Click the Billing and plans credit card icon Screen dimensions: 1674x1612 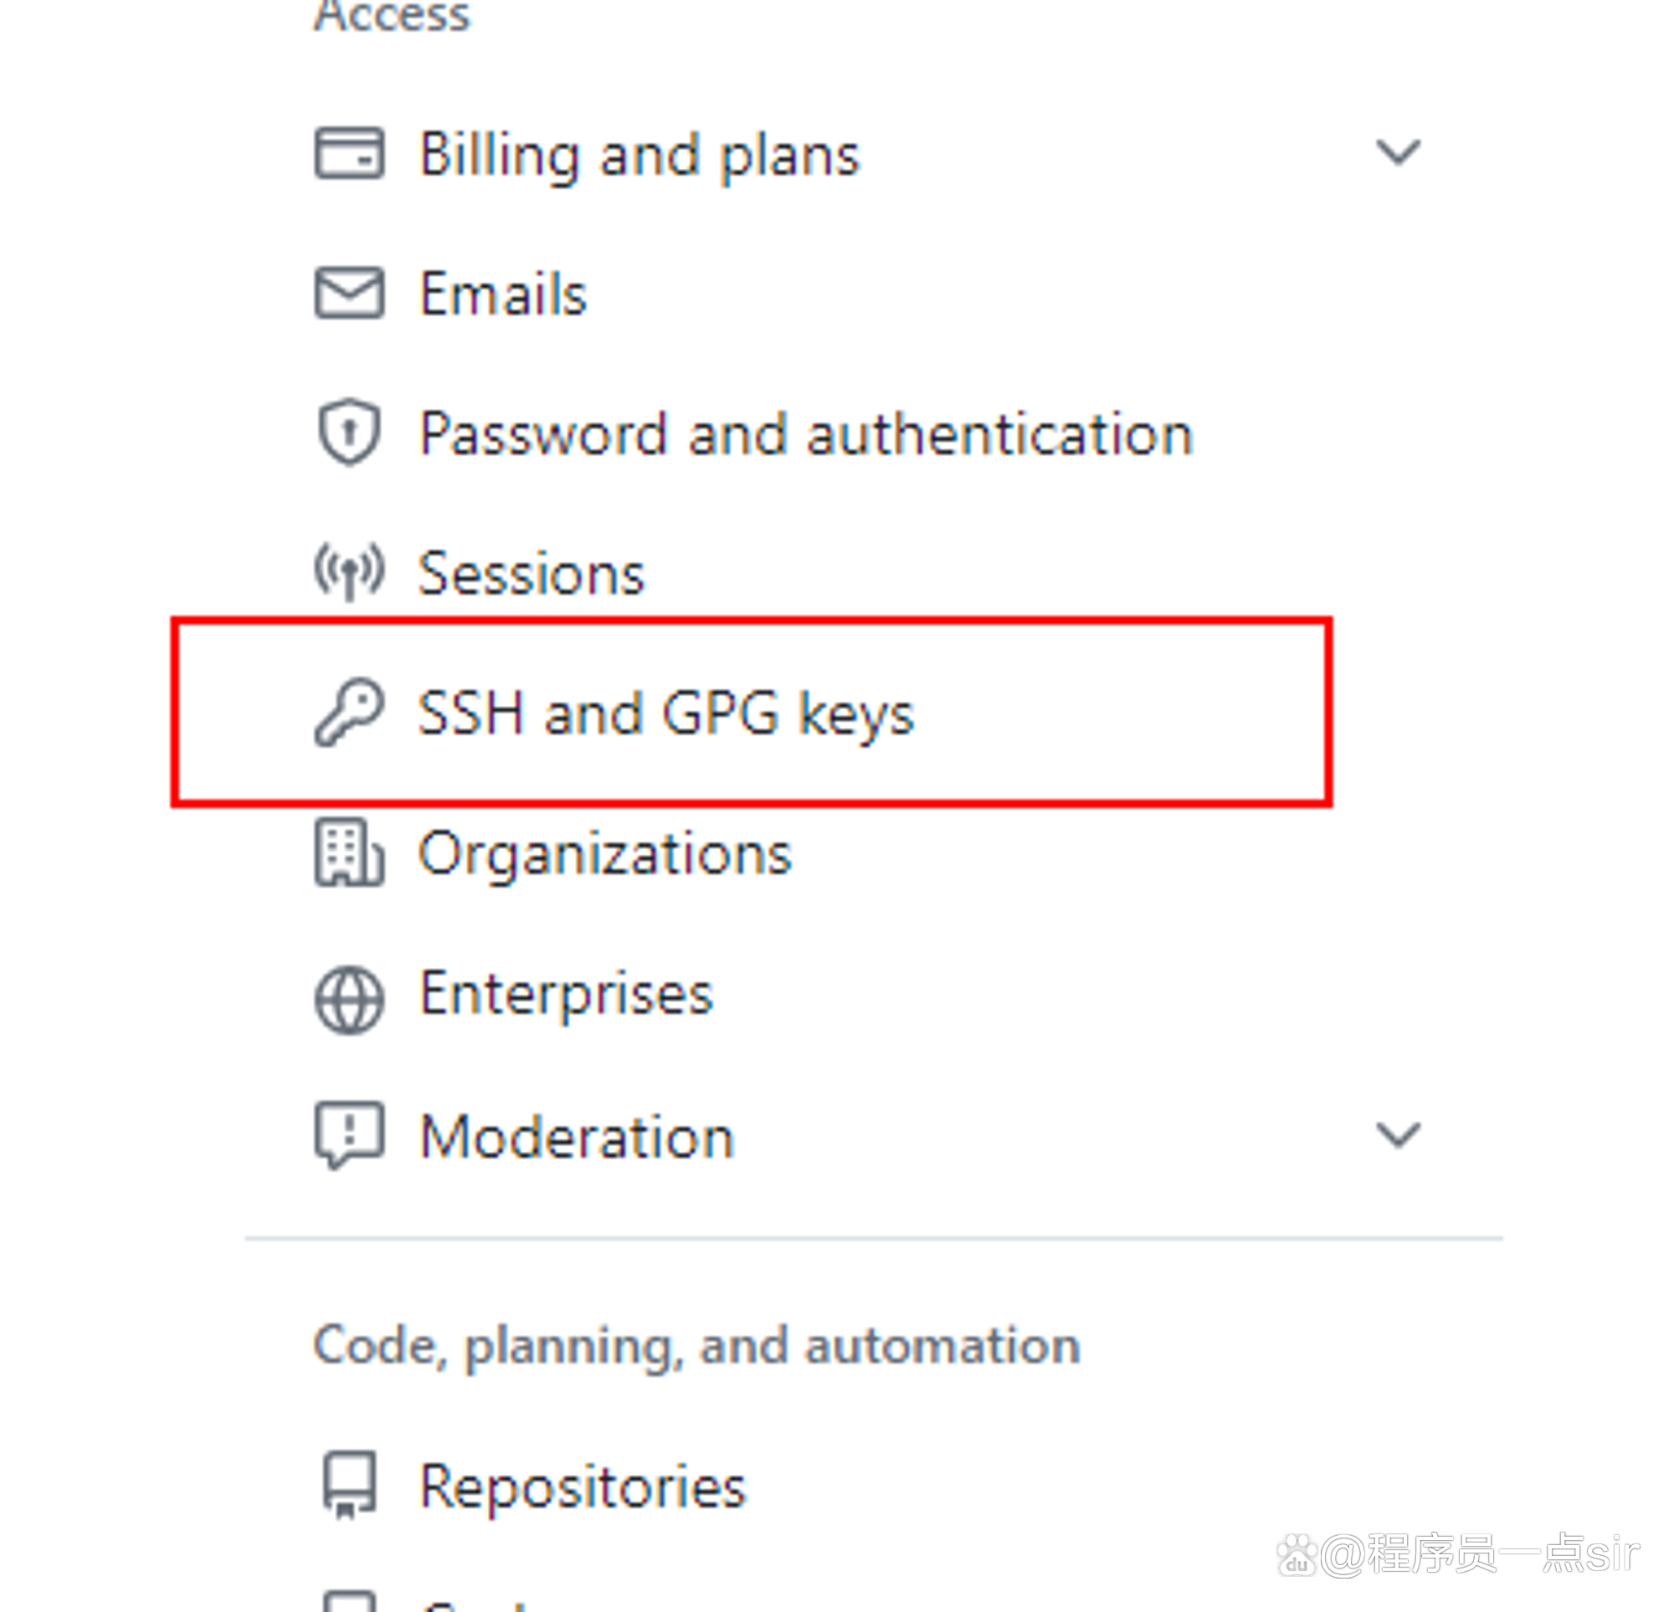(349, 154)
